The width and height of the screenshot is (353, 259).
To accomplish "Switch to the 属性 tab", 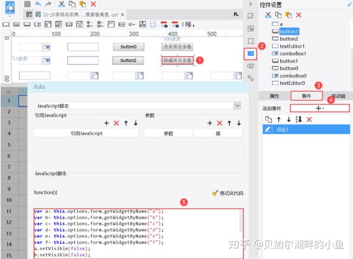I will pos(274,96).
